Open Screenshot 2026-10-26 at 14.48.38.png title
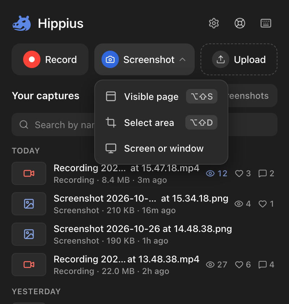 point(143,229)
